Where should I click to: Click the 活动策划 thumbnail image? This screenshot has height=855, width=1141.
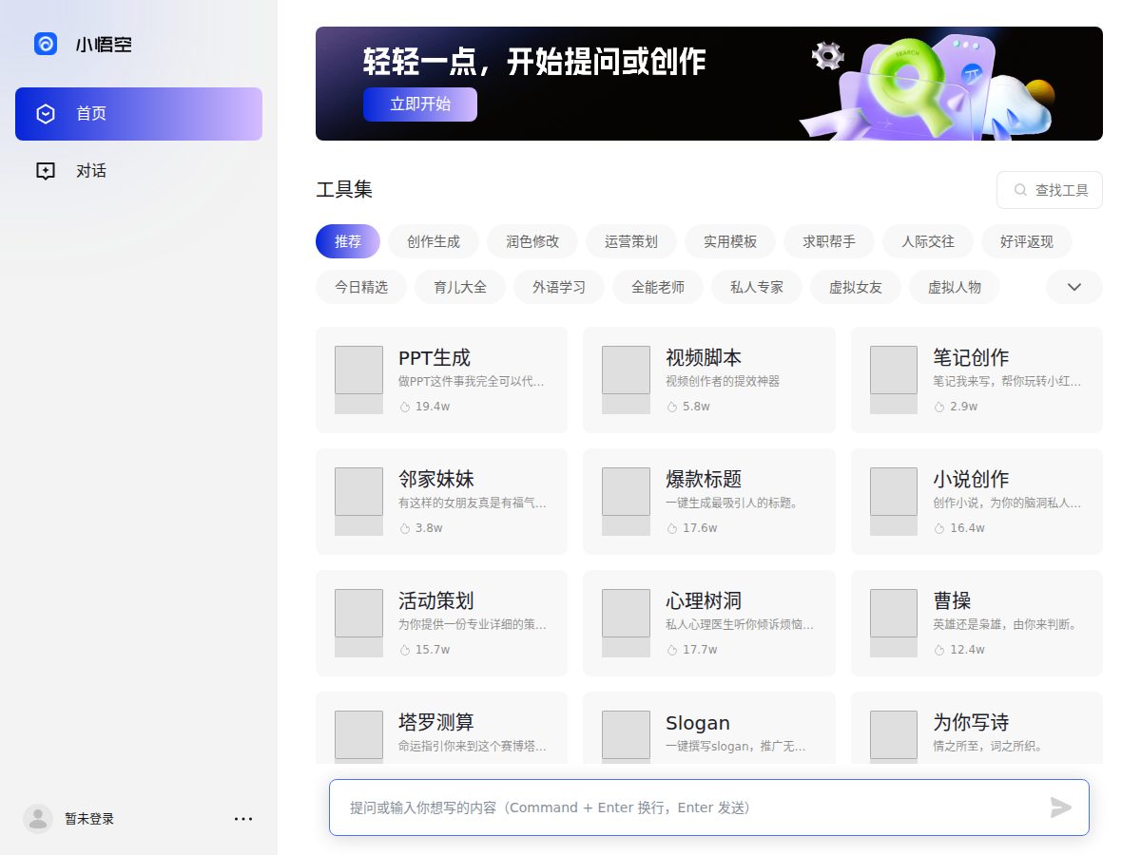click(358, 614)
